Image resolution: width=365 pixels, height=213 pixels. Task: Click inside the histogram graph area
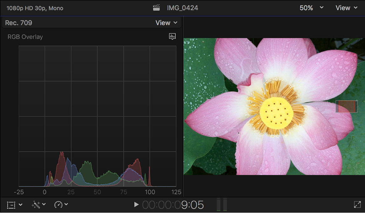point(98,114)
